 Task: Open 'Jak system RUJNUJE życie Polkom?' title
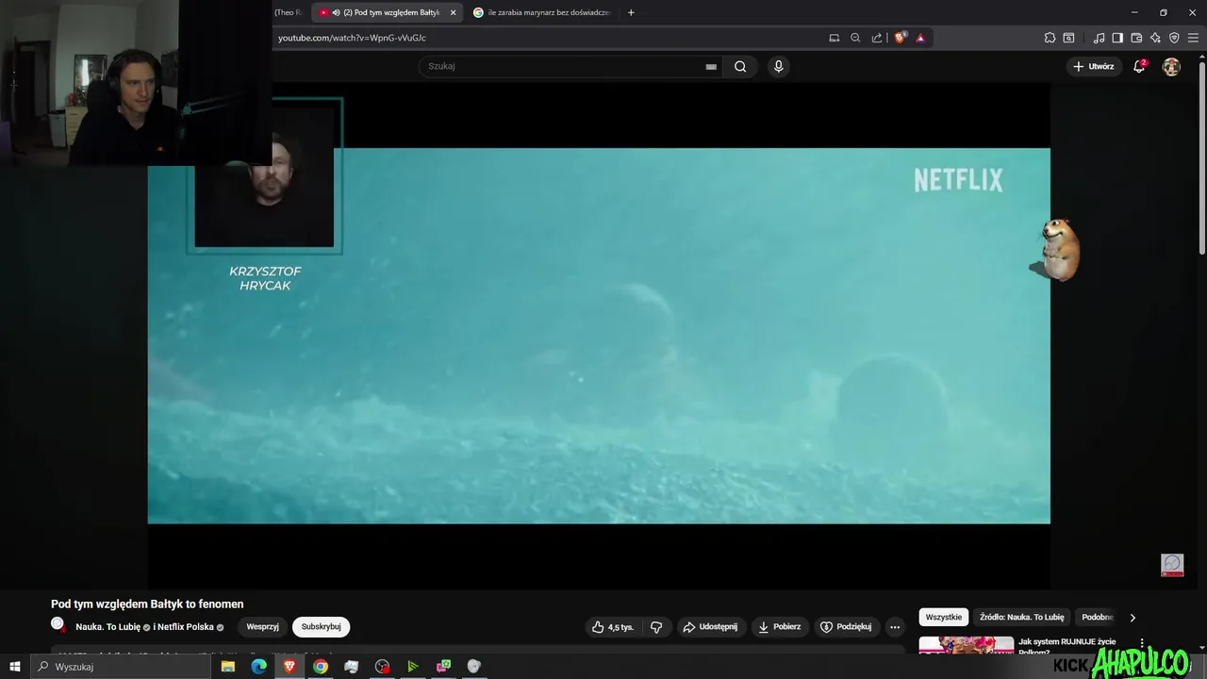pyautogui.click(x=1067, y=647)
